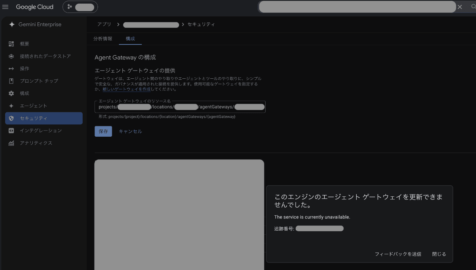Click 'The service is currently unavailable.' message

(x=312, y=217)
